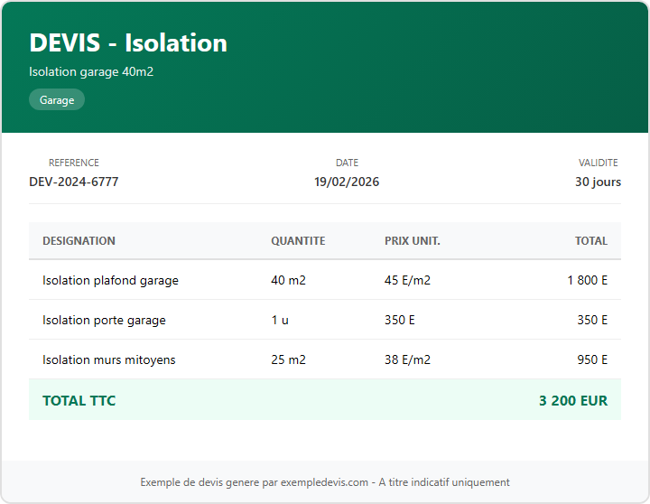Click the 1 u quantity cell

(280, 320)
